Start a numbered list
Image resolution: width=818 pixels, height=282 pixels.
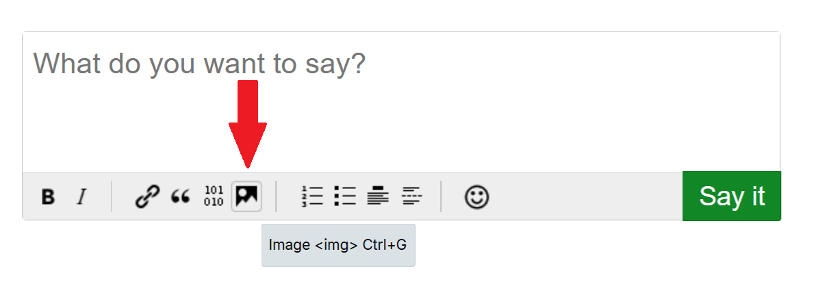click(311, 196)
